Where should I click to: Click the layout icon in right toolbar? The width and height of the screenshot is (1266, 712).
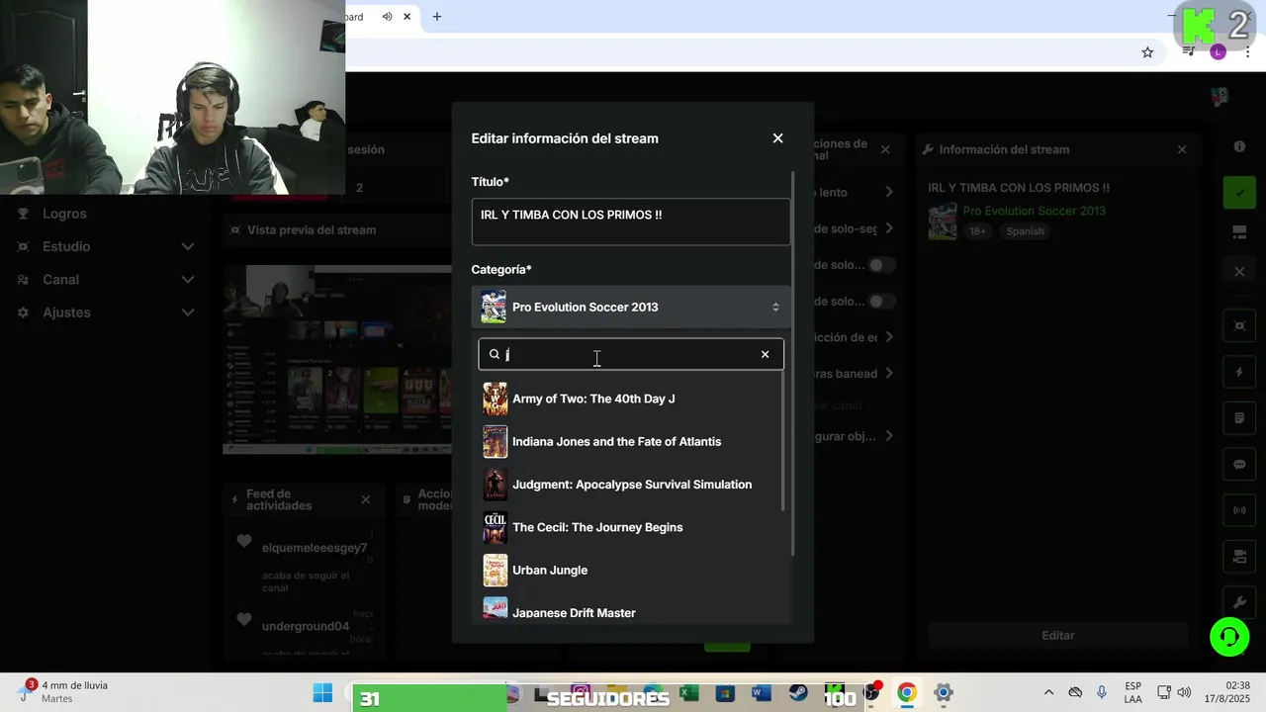pos(1239,232)
